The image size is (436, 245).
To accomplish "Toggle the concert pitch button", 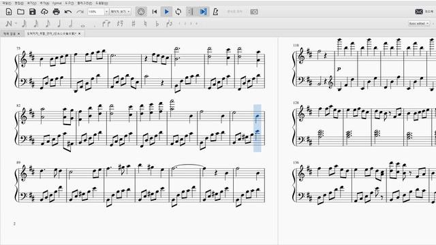I will [234, 12].
